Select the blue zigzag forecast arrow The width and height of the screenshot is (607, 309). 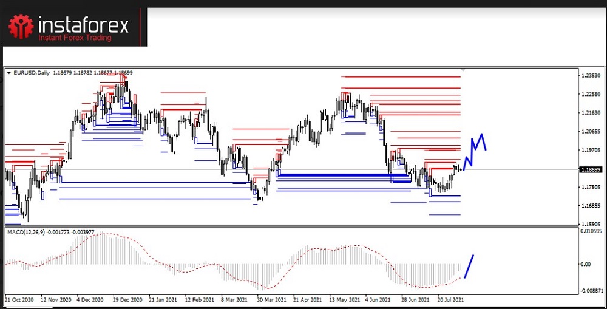click(476, 149)
